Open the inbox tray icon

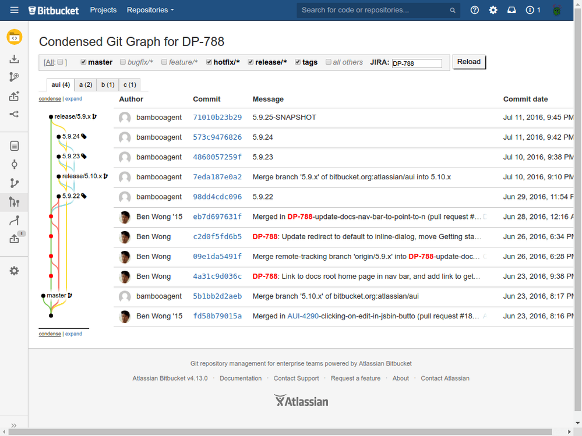point(512,10)
